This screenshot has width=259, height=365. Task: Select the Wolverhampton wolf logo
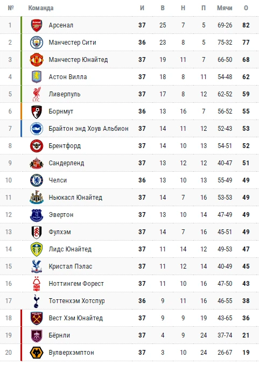coord(37,353)
